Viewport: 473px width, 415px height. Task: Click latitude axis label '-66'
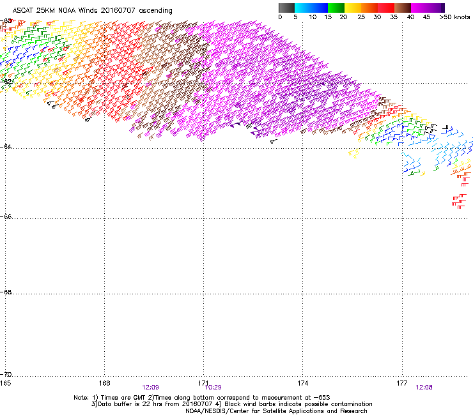click(6, 216)
